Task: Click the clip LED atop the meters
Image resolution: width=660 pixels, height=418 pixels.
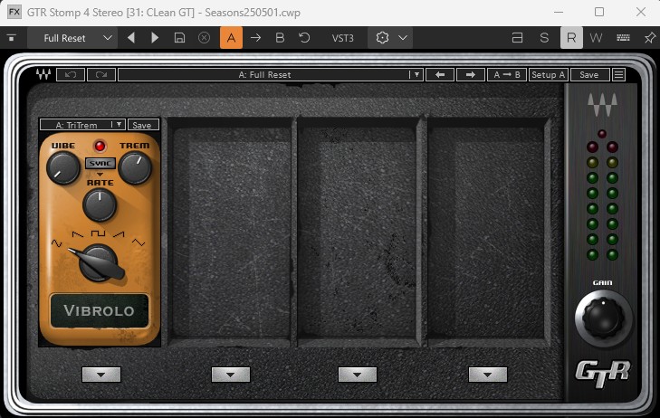Action: click(602, 134)
